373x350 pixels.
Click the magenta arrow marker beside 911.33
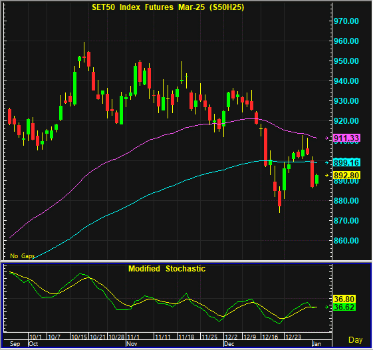coord(327,138)
